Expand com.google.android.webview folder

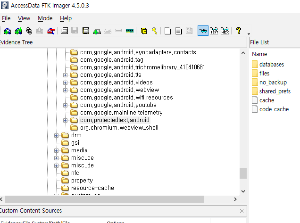pos(65,90)
